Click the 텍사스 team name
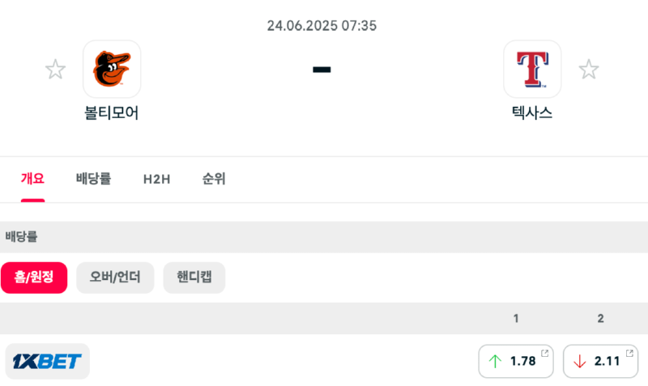Screen dimensions: 648x386 (x=532, y=112)
